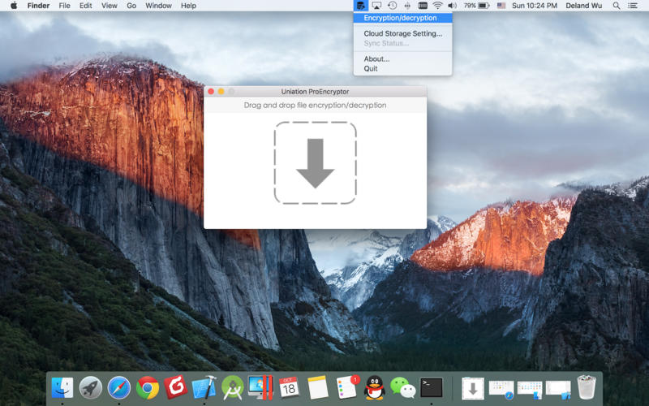Click the memory monitor menu bar icon

point(423,6)
